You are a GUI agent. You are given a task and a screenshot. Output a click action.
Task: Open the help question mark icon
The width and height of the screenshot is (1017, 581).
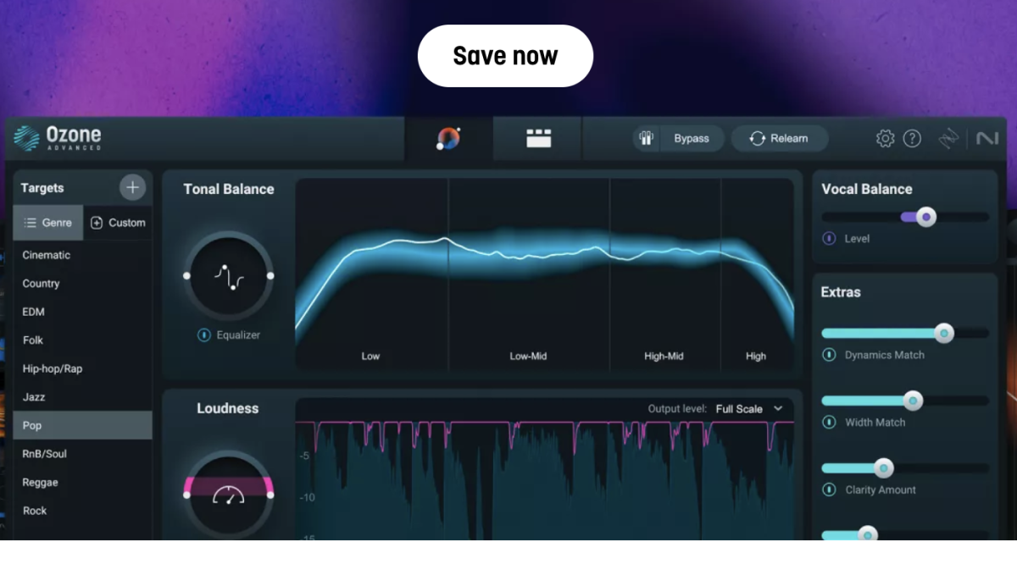912,138
